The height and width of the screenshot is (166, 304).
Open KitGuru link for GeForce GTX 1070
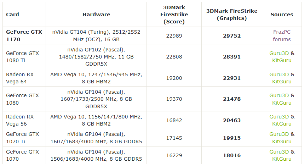click(x=282, y=159)
